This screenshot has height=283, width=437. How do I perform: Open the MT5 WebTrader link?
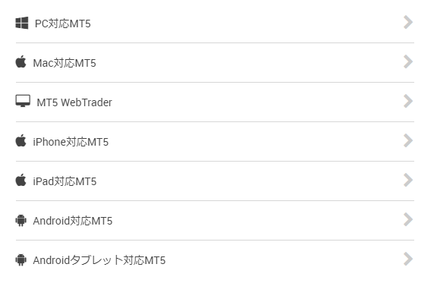[74, 102]
